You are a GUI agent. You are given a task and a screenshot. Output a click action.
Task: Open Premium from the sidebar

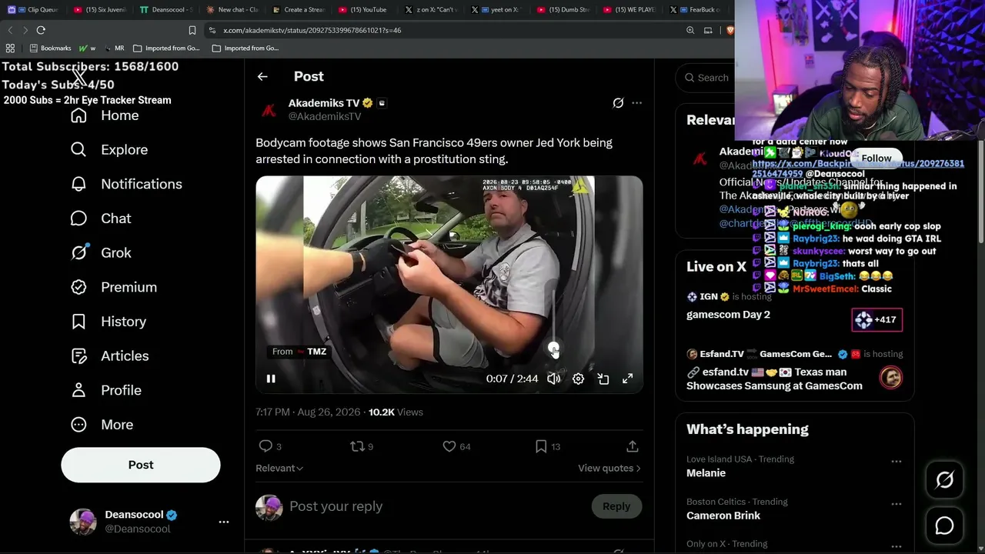coord(113,287)
